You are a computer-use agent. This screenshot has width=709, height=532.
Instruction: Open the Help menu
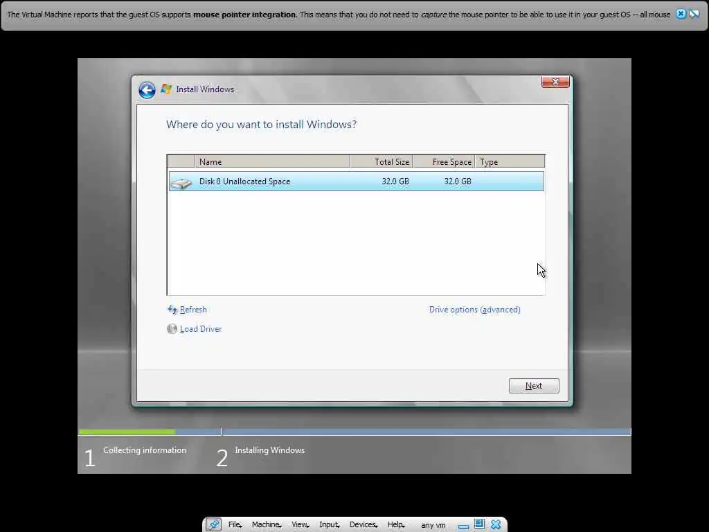(x=395, y=524)
